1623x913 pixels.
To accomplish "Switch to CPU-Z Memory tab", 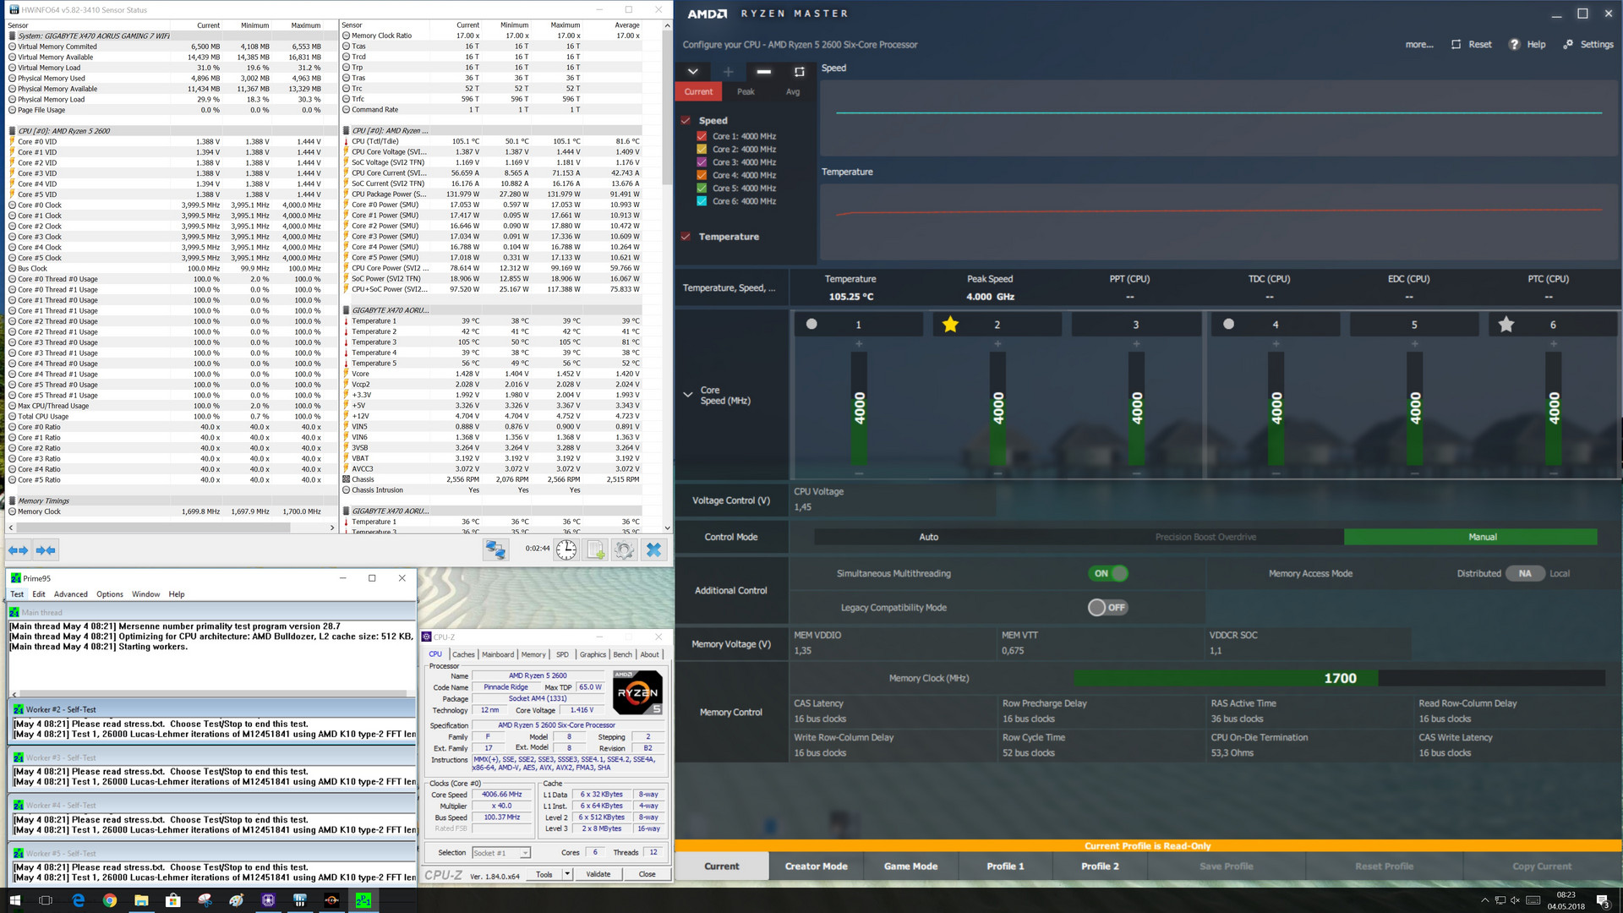I will coord(533,654).
